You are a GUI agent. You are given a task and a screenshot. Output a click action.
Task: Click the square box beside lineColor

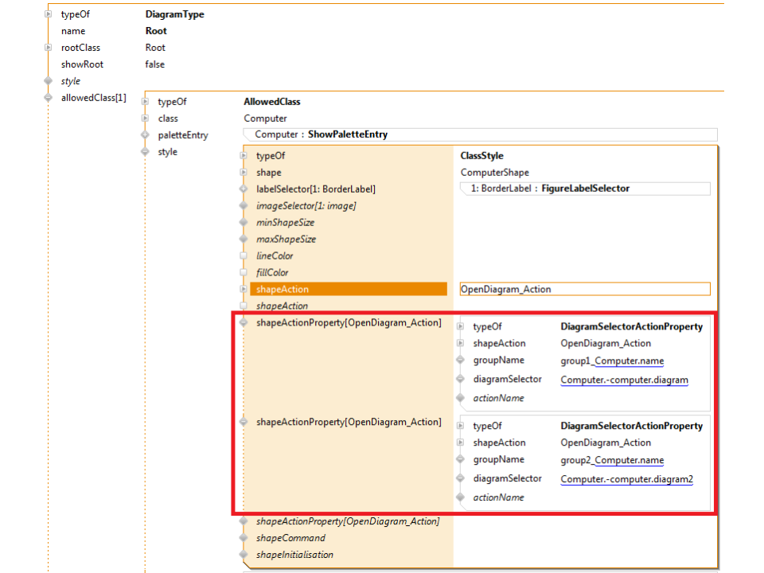(244, 256)
